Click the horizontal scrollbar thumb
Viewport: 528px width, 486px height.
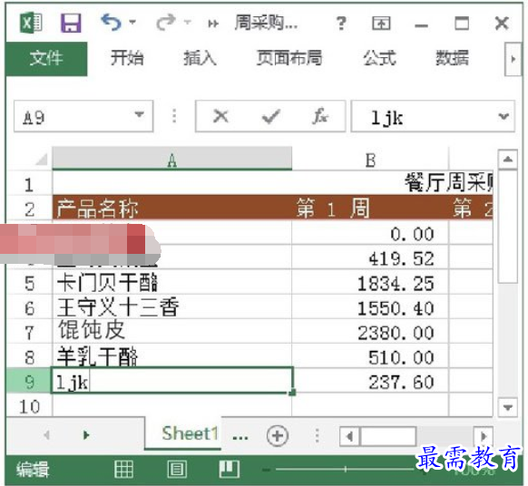(x=388, y=436)
